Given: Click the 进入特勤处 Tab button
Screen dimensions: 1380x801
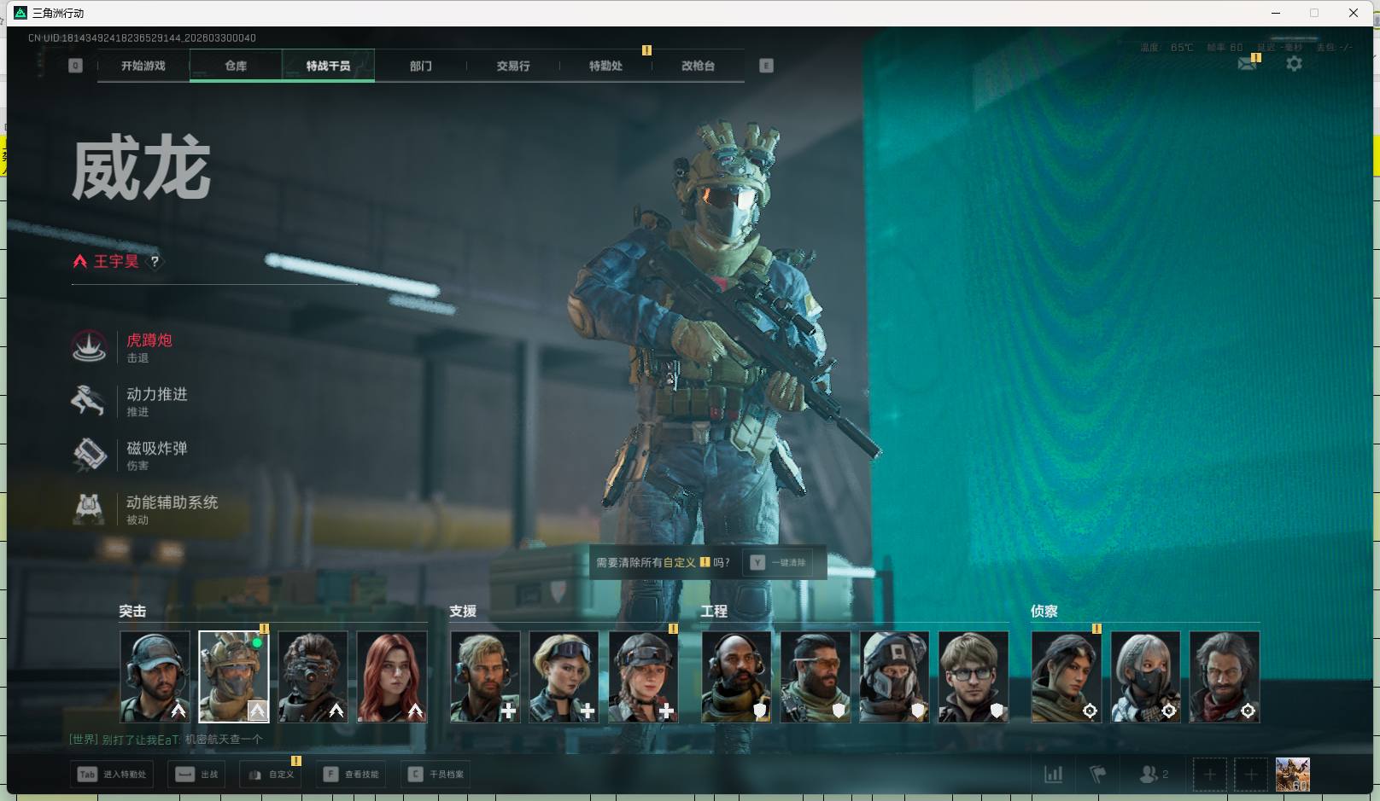Looking at the screenshot, I should (112, 775).
